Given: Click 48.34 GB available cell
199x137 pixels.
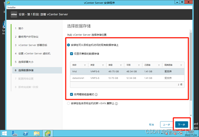Looking at the screenshot, I should (x=132, y=71).
